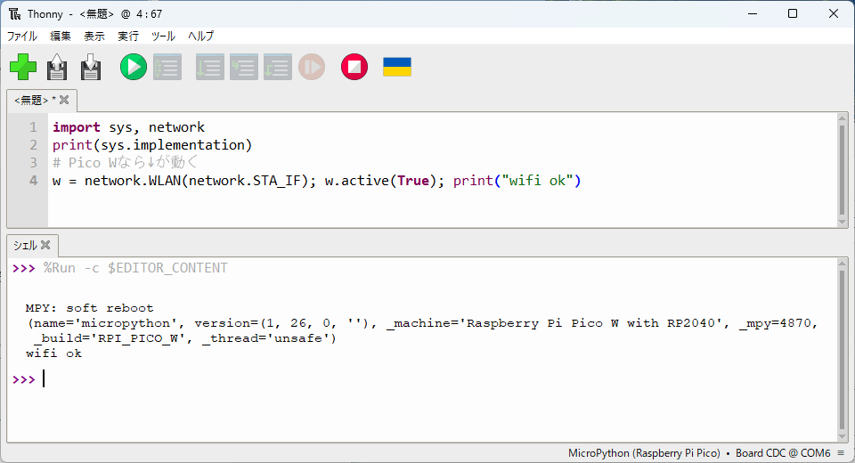Click the shell scrollbar down arrow

point(842,437)
